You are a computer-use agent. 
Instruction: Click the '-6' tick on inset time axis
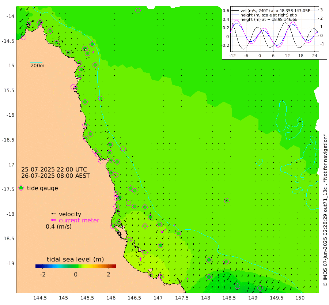click(x=246, y=56)
